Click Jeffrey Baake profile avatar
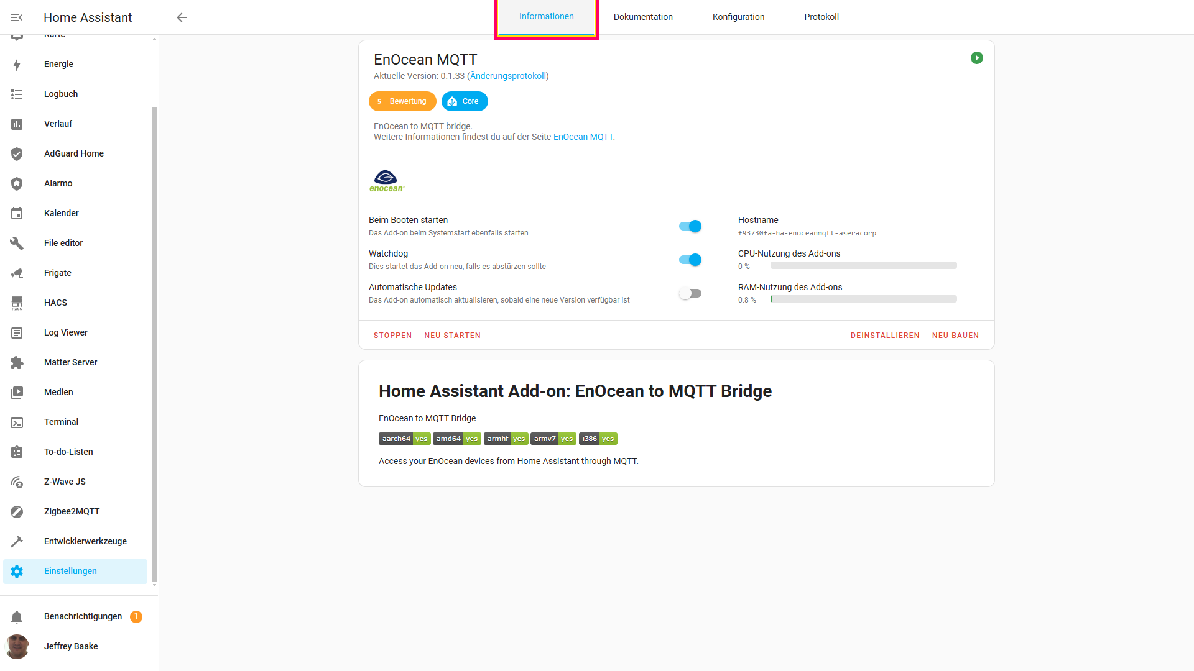This screenshot has height=671, width=1194. (17, 647)
